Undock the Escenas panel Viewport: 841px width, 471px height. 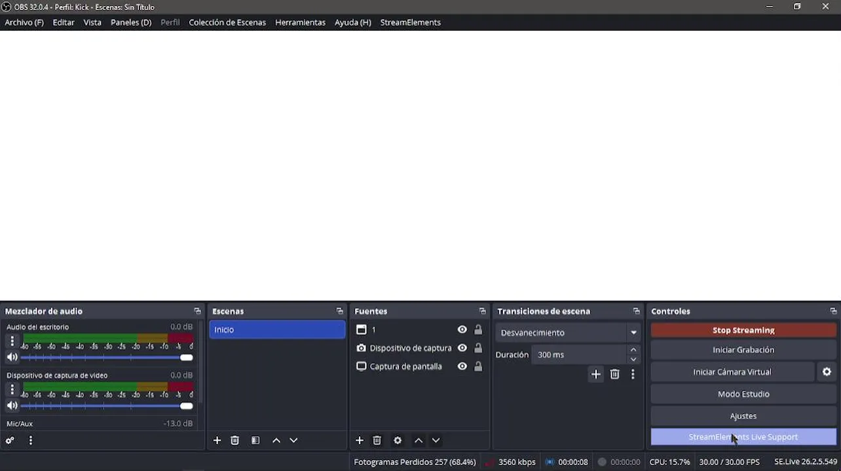pyautogui.click(x=339, y=311)
